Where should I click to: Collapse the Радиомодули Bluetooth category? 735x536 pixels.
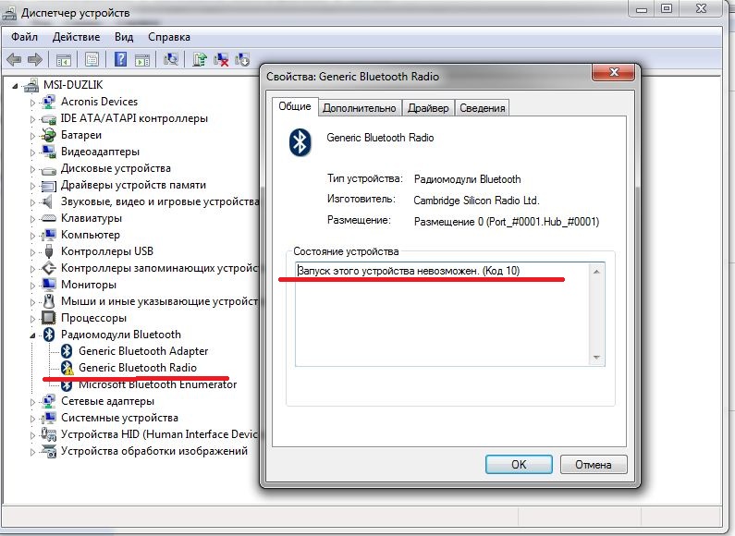point(34,335)
